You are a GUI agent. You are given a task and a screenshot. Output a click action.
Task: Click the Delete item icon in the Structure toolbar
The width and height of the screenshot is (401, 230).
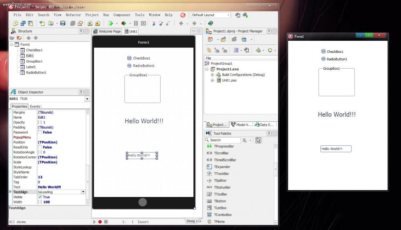click(x=19, y=38)
